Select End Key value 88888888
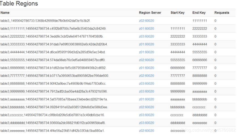The image size is (238, 135). point(200,76)
